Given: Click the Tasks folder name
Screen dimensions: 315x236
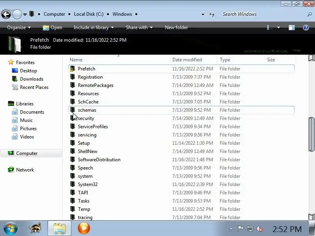Looking at the screenshot, I should point(83,201).
